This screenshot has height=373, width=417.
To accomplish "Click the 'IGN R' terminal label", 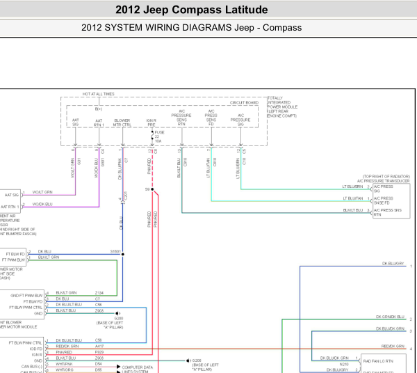I will click(x=37, y=355).
